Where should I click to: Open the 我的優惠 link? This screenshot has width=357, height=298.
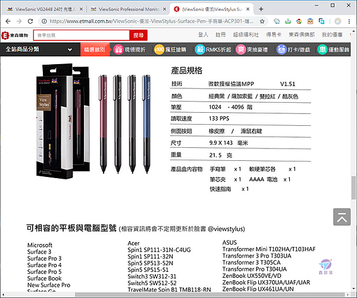(x=332, y=35)
